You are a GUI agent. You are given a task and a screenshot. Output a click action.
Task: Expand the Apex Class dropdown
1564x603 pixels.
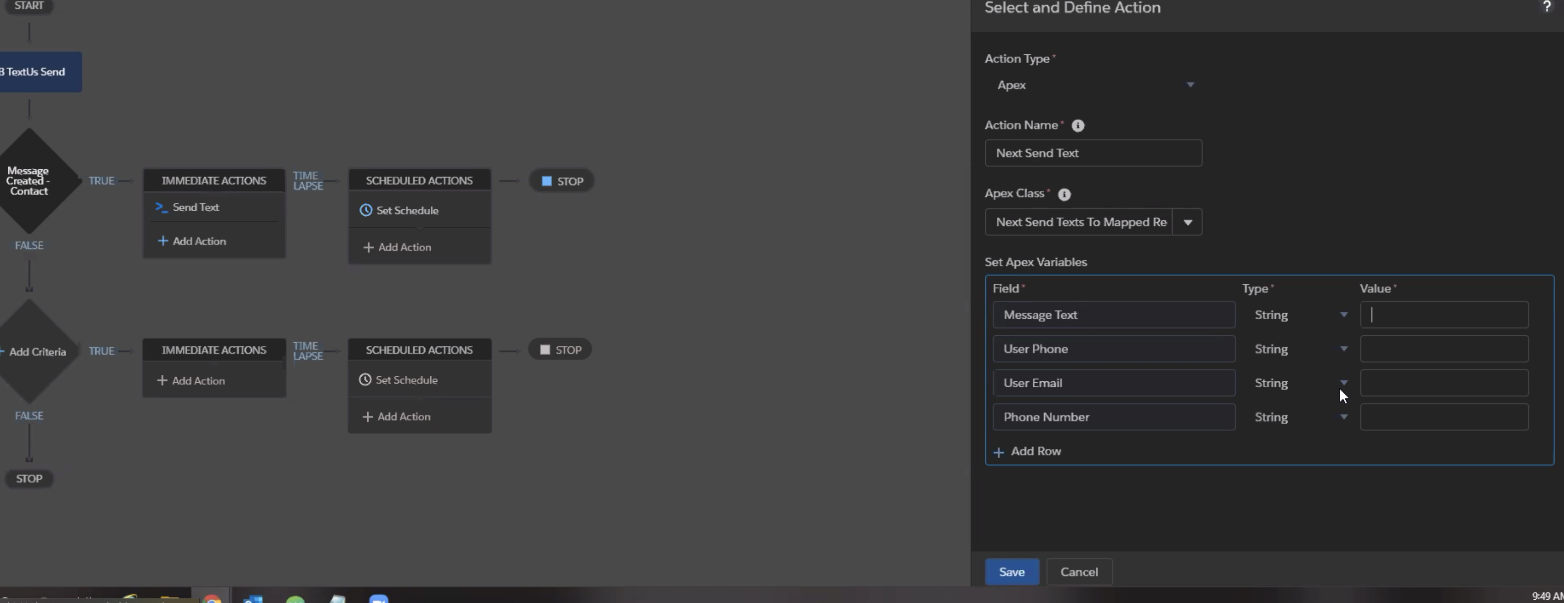[1188, 222]
